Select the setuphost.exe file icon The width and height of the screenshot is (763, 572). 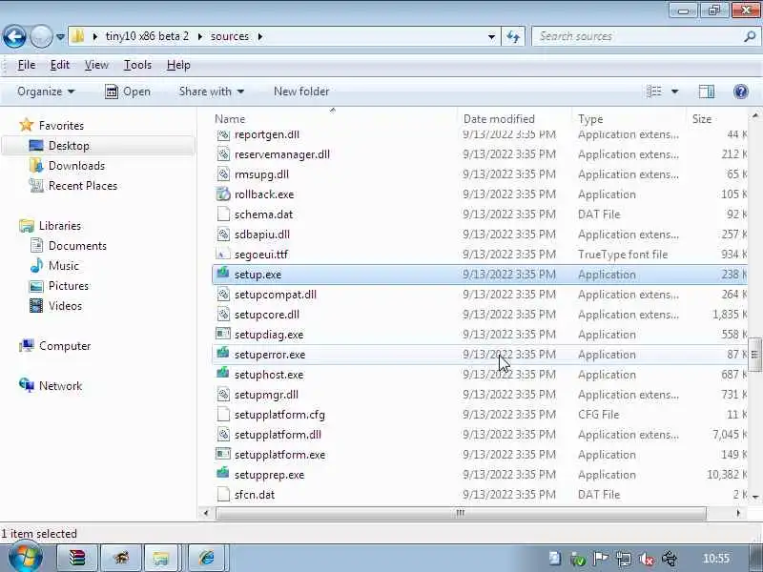tap(223, 374)
